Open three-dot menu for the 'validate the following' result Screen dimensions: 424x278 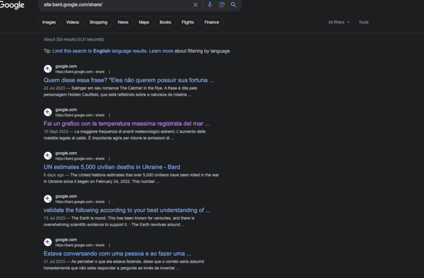110,201
